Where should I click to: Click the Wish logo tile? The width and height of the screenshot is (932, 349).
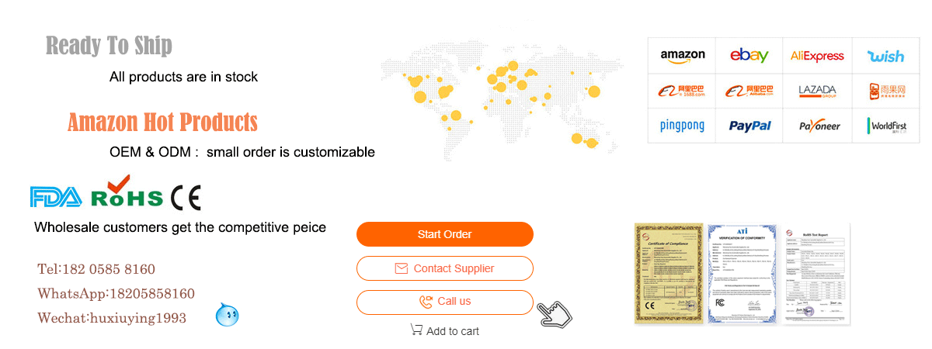[886, 56]
